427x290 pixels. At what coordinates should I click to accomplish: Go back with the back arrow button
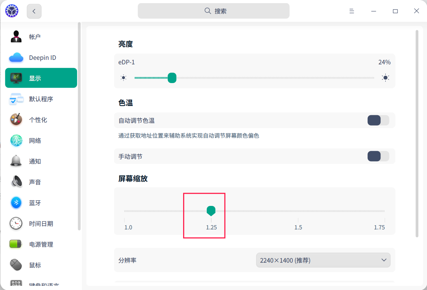pyautogui.click(x=34, y=11)
